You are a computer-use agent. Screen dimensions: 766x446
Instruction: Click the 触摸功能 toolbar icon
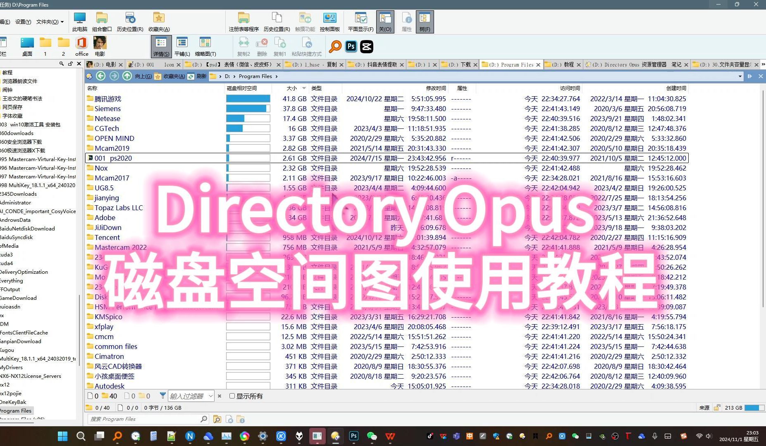pyautogui.click(x=305, y=21)
